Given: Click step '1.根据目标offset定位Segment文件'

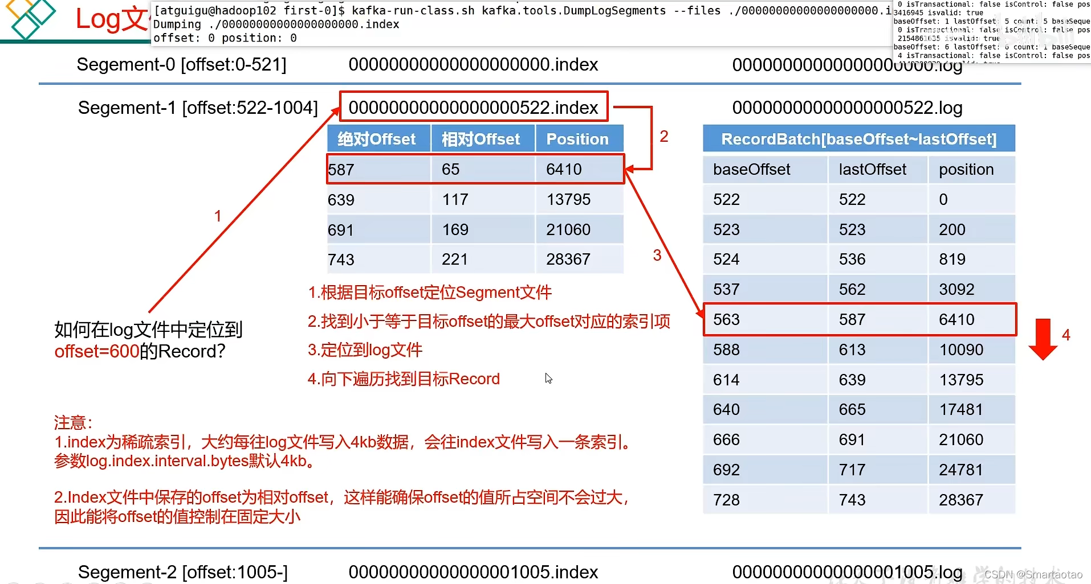Looking at the screenshot, I should tap(430, 293).
